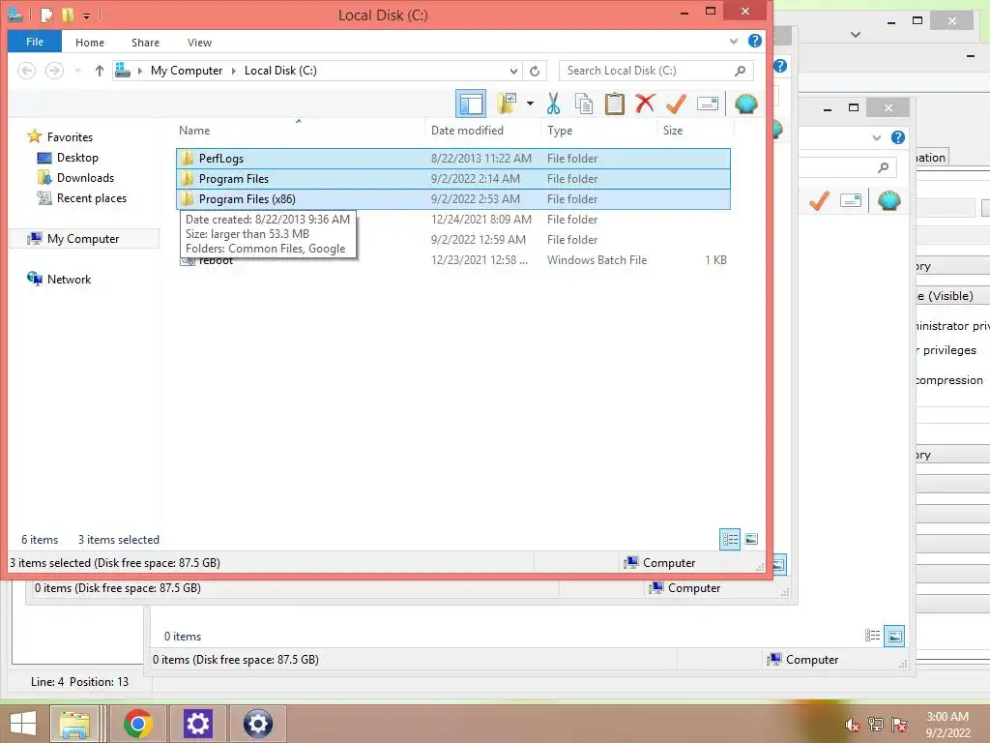Open the Customize Quick Access Toolbar dropdown
This screenshot has width=990, height=743.
86,15
